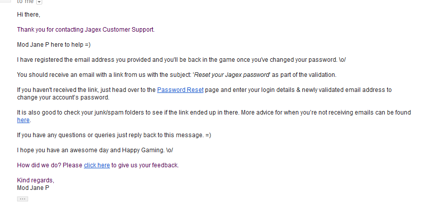This screenshot has width=435, height=211.
Task: Click the 'Thank you for contacting Jagex' line
Action: (86, 30)
